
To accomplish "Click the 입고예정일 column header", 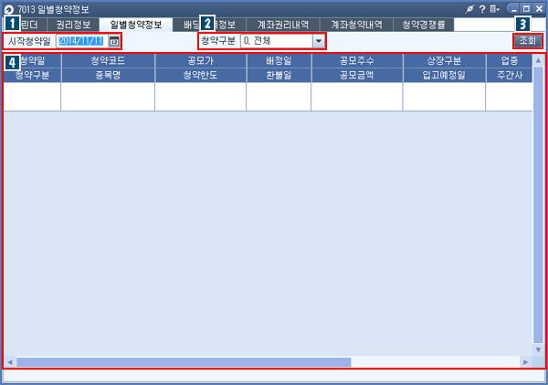I will [444, 75].
